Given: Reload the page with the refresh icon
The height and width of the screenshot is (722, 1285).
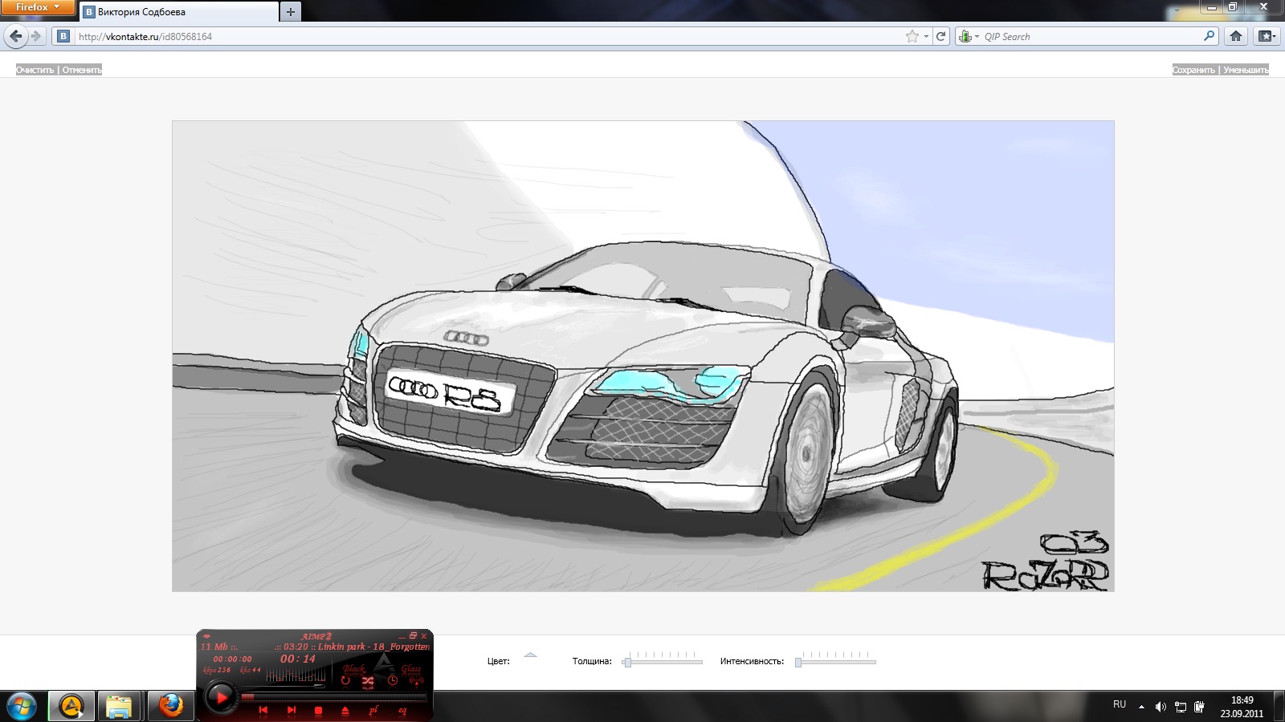Looking at the screenshot, I should (940, 36).
